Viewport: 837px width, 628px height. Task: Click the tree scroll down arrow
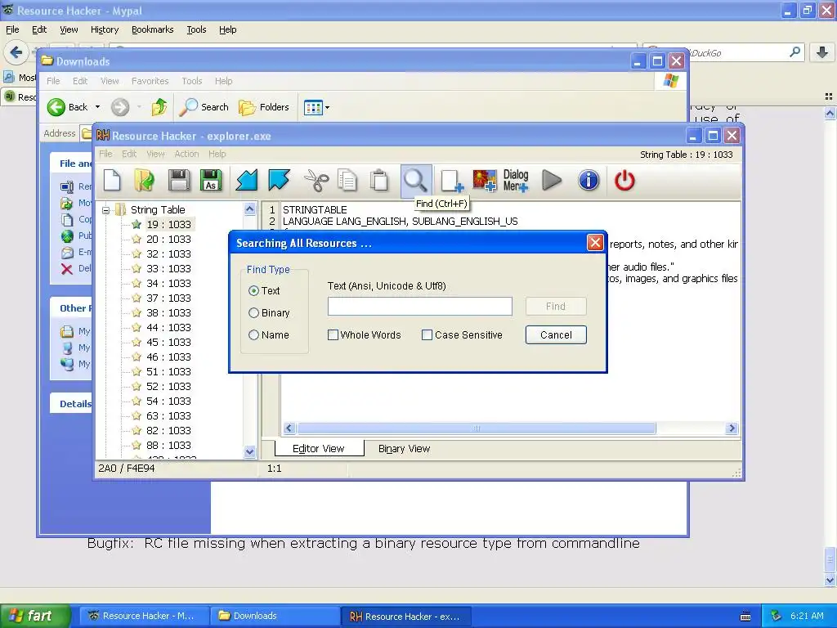pyautogui.click(x=249, y=451)
